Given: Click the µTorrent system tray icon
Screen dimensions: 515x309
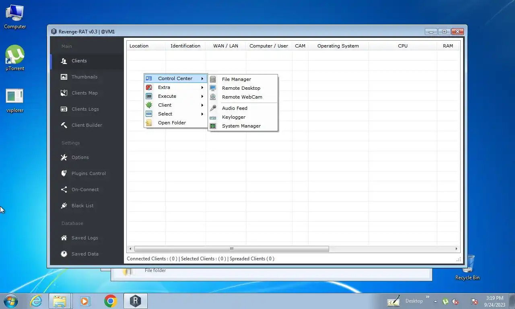Looking at the screenshot, I should pyautogui.click(x=446, y=301).
